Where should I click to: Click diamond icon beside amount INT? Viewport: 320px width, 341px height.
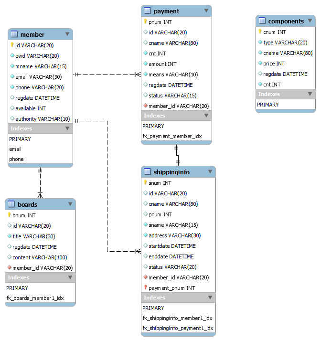(x=146, y=64)
